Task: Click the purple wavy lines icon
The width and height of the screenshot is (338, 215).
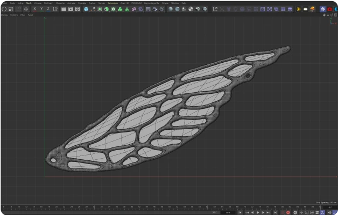Action: click(x=283, y=9)
